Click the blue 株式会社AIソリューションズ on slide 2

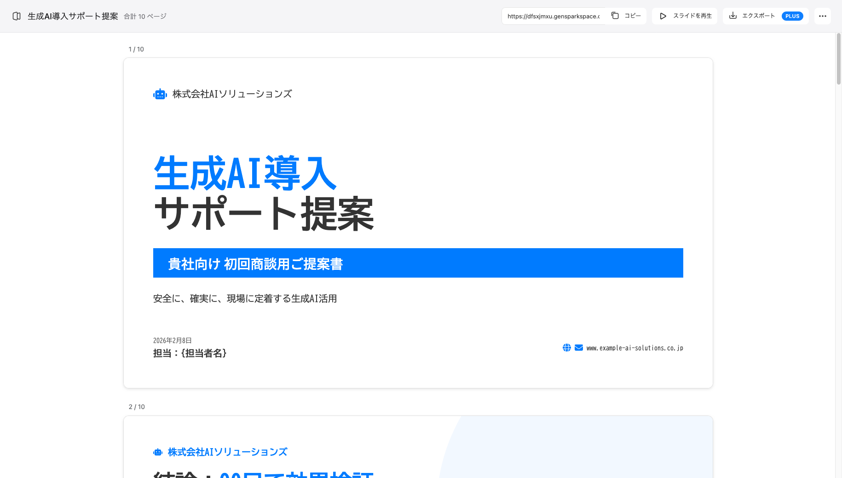(228, 452)
